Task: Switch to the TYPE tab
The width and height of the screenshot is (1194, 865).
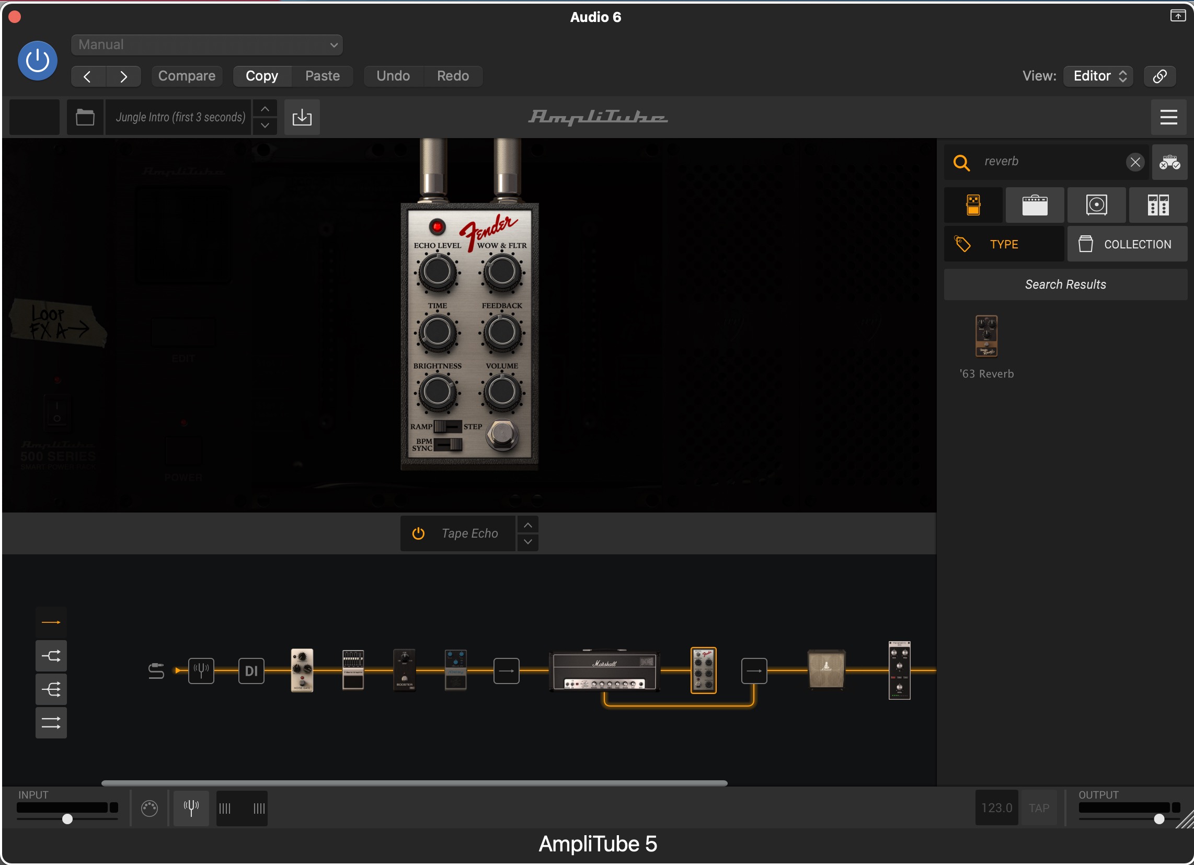Action: [1004, 244]
